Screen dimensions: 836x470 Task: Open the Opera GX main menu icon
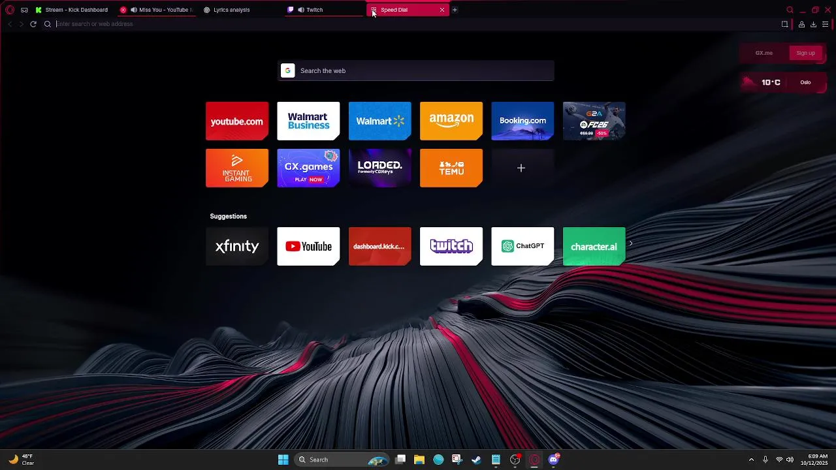click(x=10, y=10)
